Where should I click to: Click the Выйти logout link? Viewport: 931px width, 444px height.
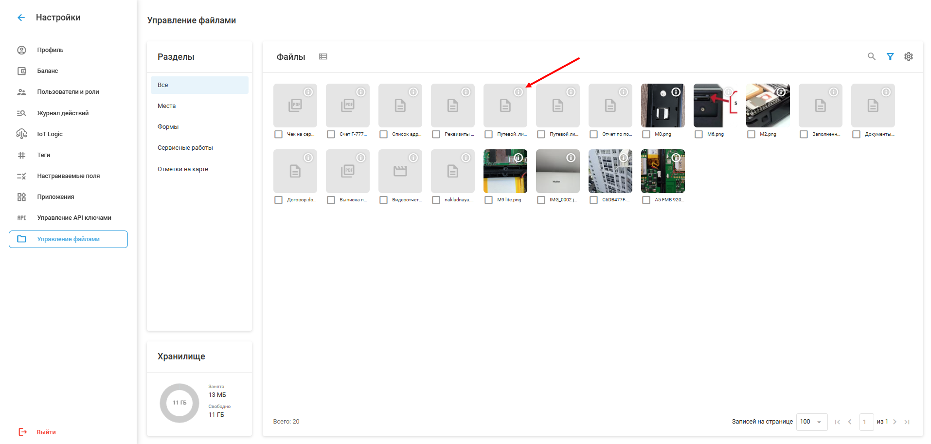click(46, 432)
